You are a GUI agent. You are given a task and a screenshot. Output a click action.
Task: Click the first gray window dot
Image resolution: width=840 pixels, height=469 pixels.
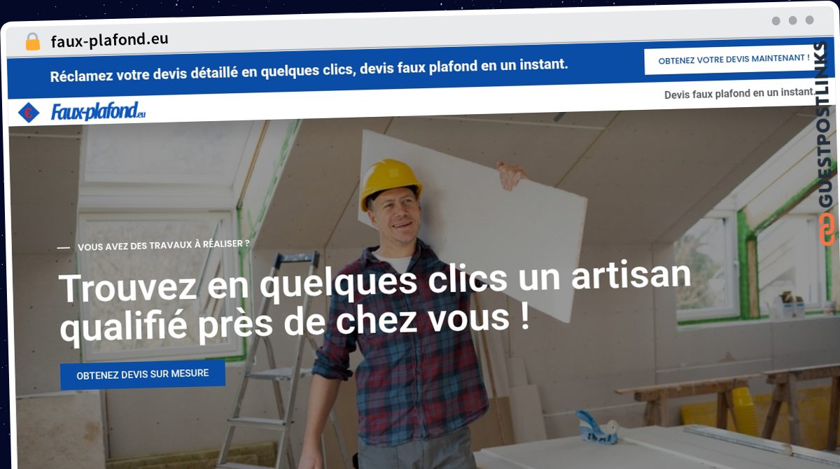coord(776,20)
